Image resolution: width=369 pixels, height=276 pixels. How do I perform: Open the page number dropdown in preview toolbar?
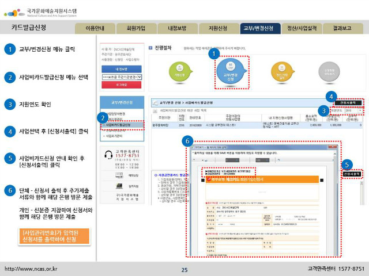[x=232, y=160]
